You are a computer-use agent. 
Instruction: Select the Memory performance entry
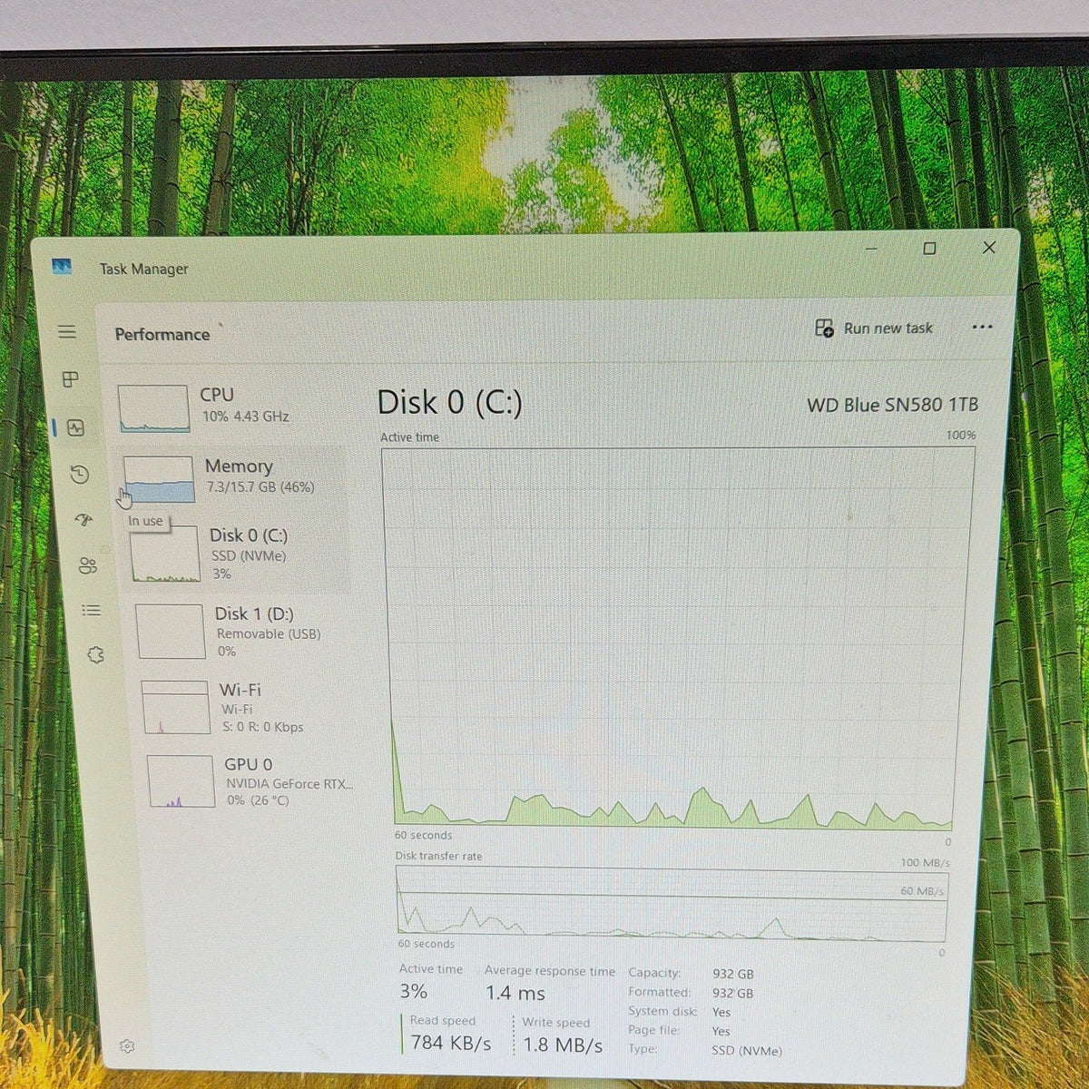click(x=232, y=478)
